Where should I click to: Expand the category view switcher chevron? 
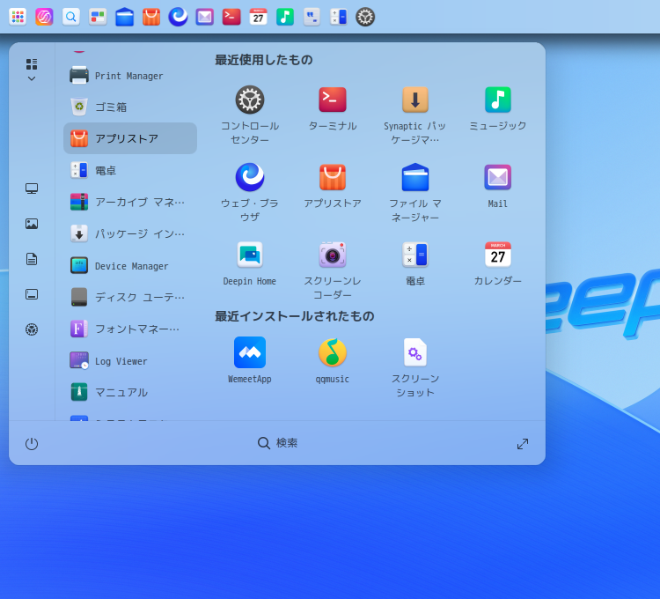[32, 78]
